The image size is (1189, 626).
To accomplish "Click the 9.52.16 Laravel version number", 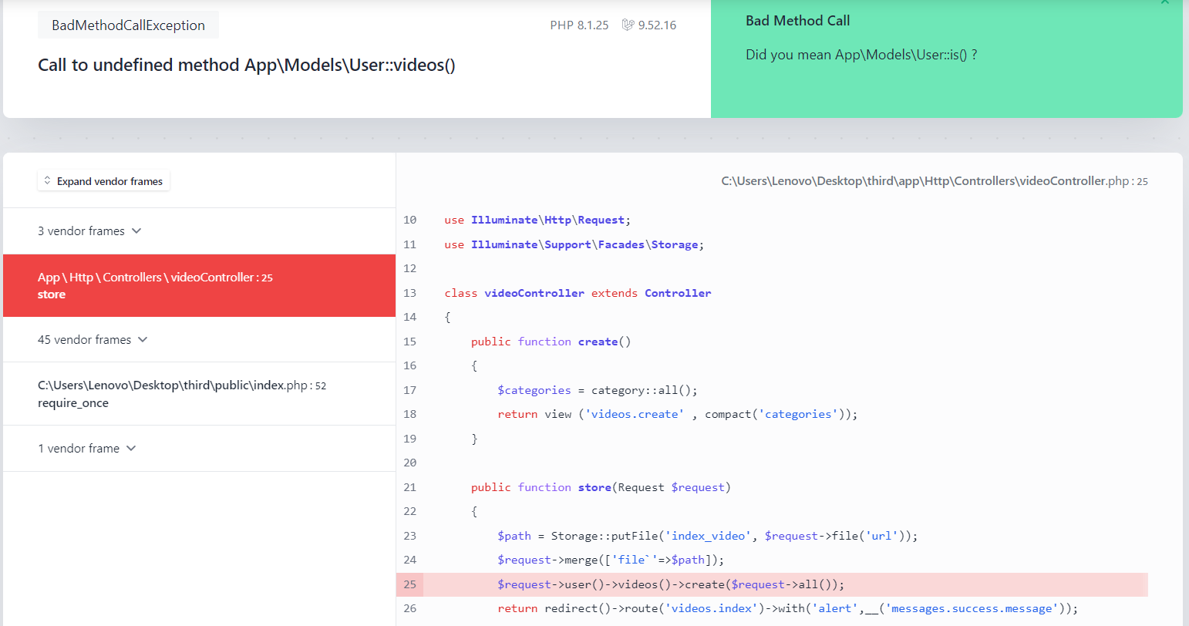I will point(657,25).
